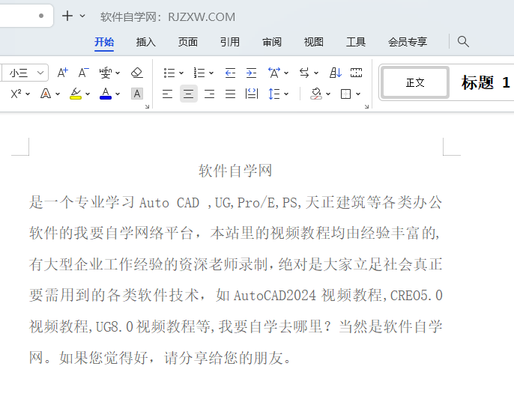Click the phonetic guide (wén) icon
The width and height of the screenshot is (514, 408).
click(106, 73)
